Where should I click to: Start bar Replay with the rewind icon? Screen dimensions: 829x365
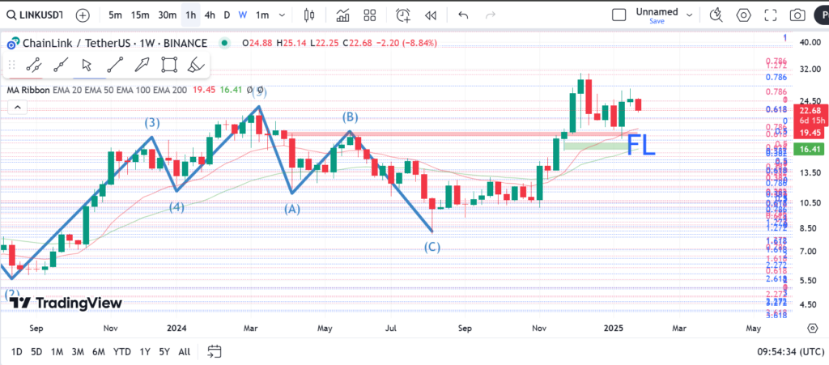[x=431, y=15]
